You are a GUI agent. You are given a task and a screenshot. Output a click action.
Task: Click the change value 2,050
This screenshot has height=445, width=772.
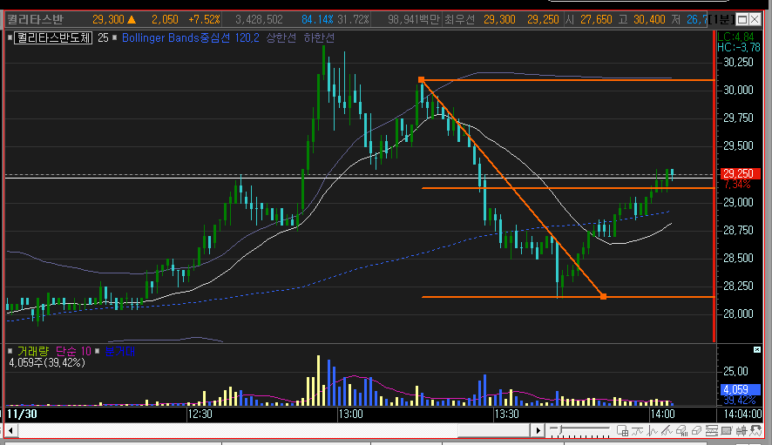point(165,20)
